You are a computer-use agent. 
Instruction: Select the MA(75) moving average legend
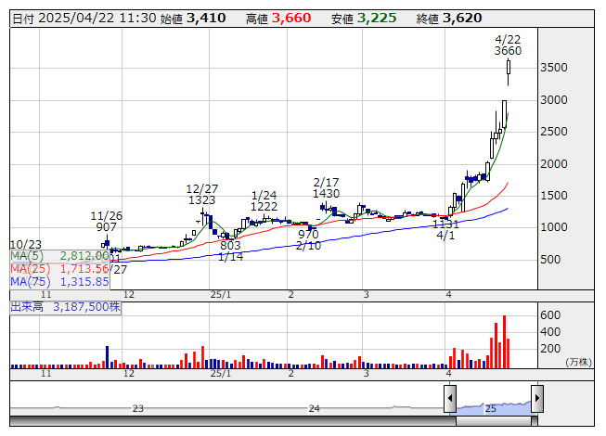click(x=59, y=281)
